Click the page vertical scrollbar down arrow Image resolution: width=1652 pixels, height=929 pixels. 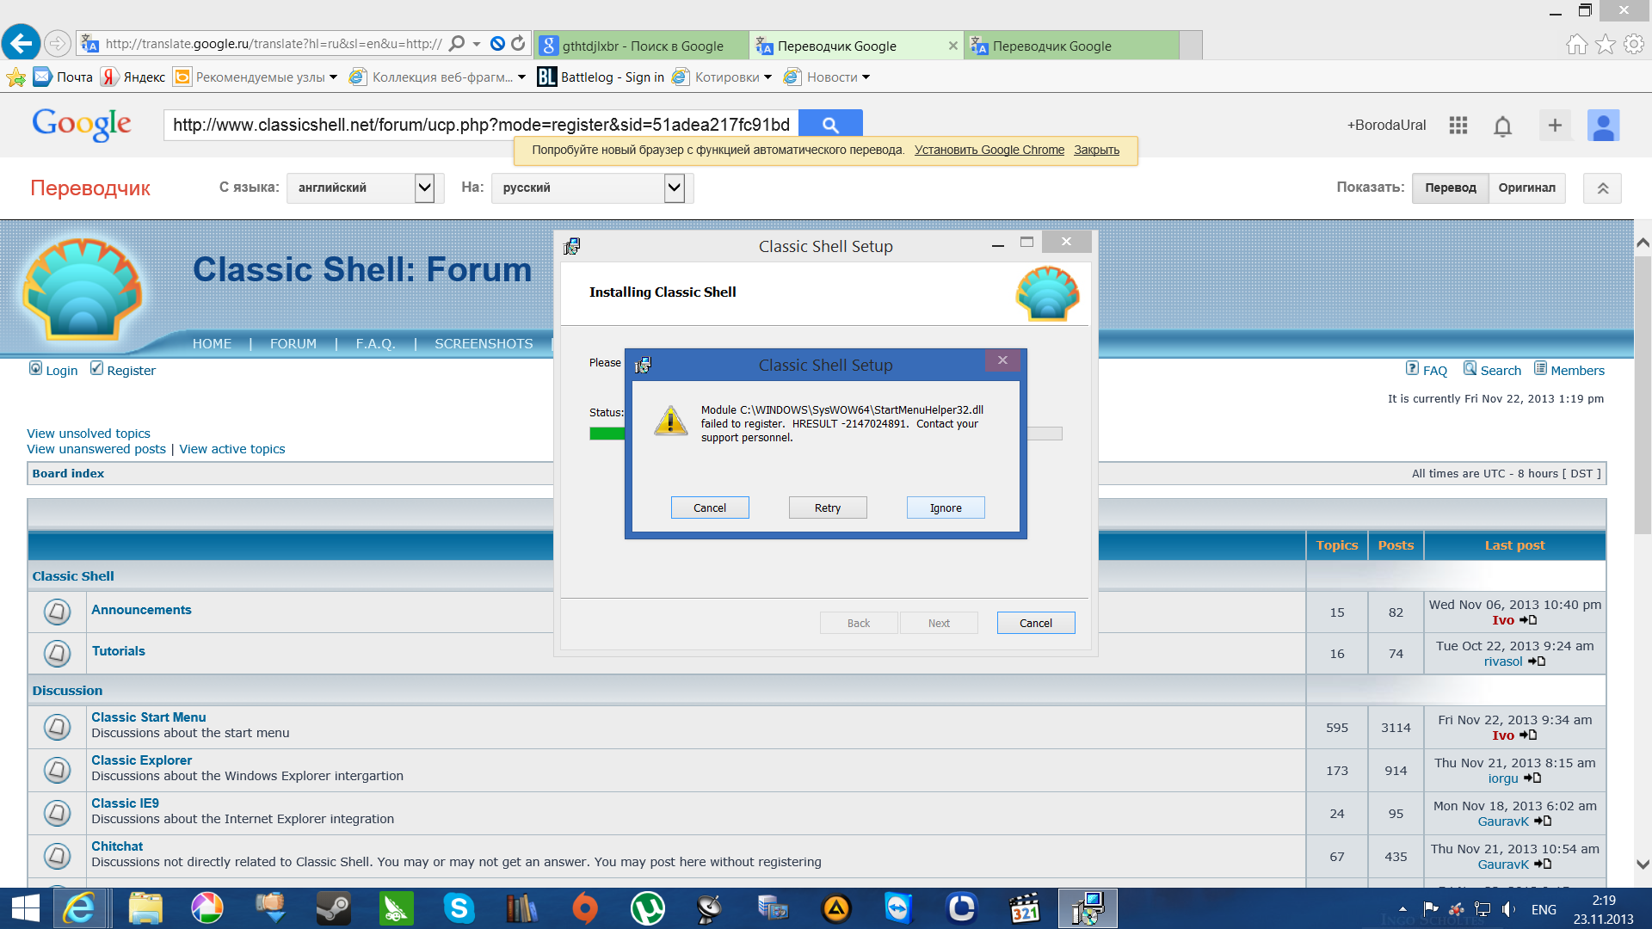coord(1642,864)
